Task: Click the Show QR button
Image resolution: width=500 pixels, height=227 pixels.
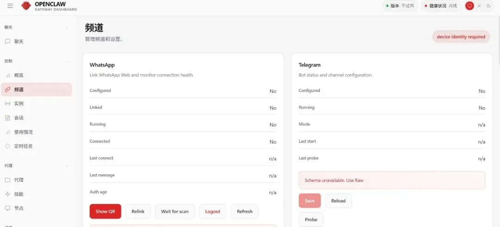Action: coord(105,211)
